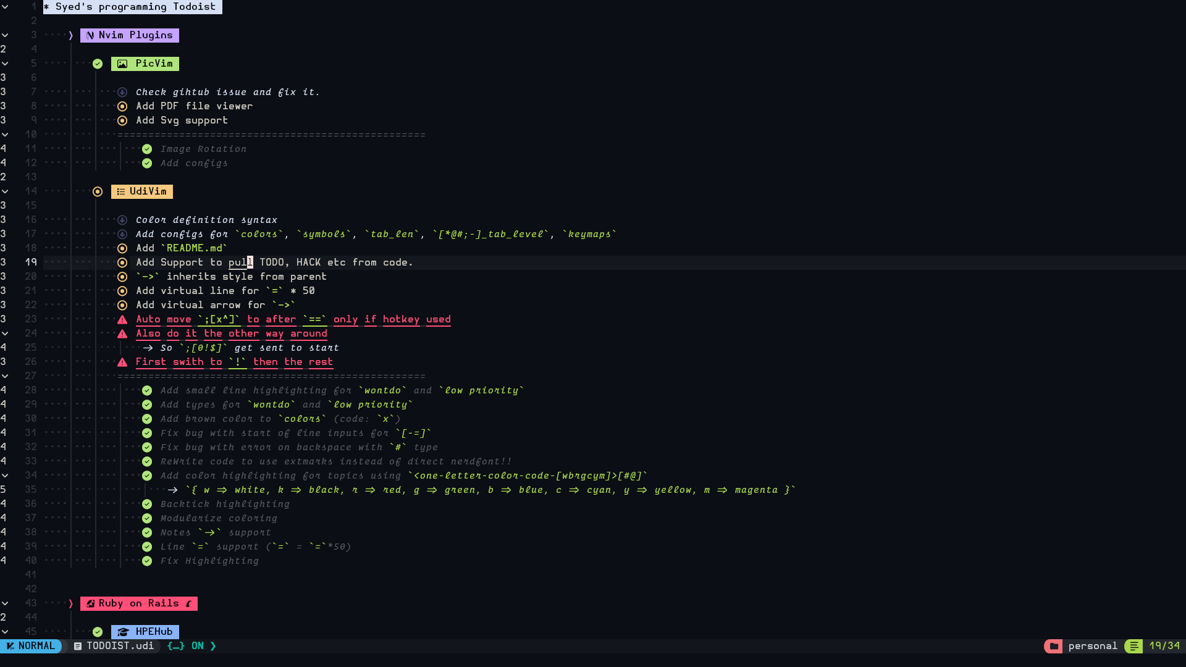Select the Nvim Plugins section heading
Viewport: 1186px width, 667px height.
pos(135,35)
